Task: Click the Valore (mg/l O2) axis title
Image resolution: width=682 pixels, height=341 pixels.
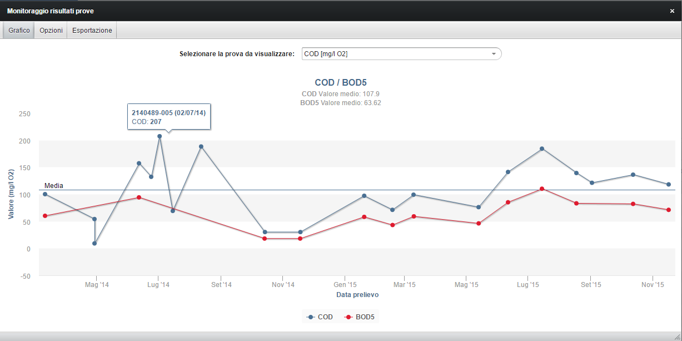Action: (x=11, y=194)
